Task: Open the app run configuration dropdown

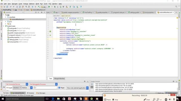Action: (x=44, y=7)
